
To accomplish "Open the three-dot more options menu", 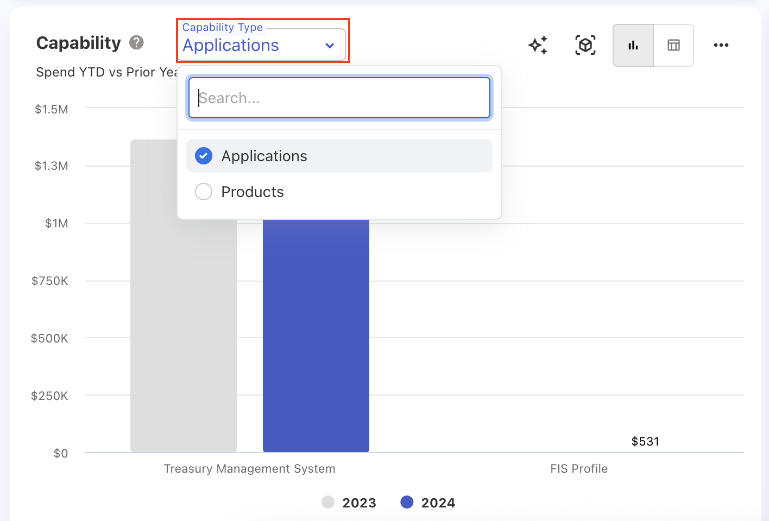I will click(x=721, y=45).
